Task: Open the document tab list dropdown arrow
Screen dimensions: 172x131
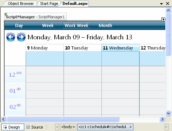Action: click(x=161, y=4)
